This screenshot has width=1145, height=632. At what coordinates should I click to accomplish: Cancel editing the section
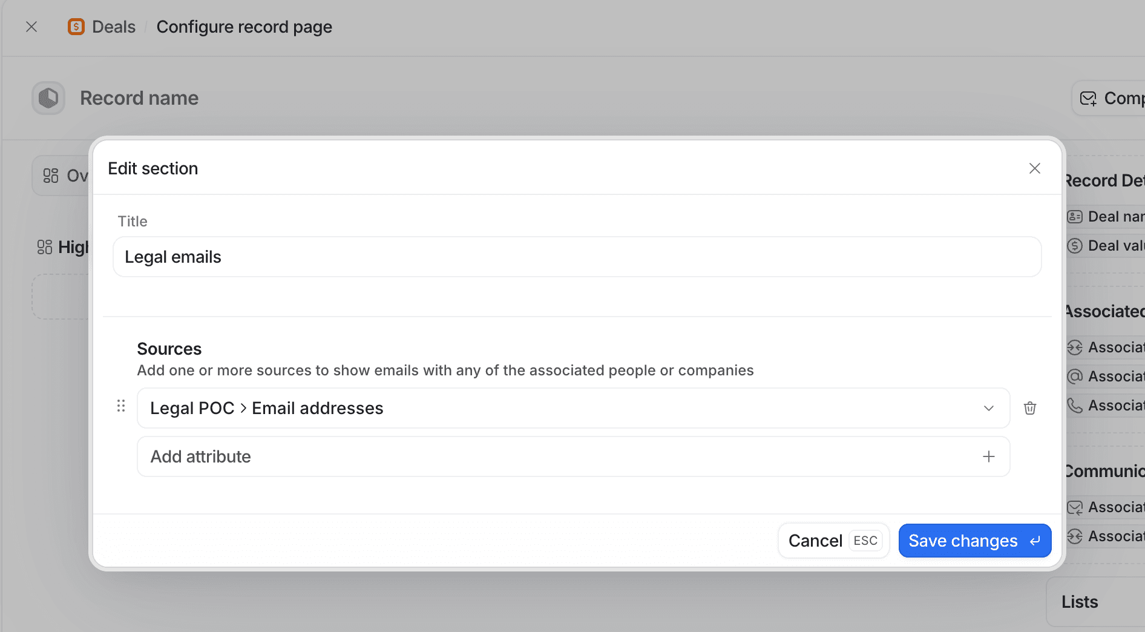point(815,540)
